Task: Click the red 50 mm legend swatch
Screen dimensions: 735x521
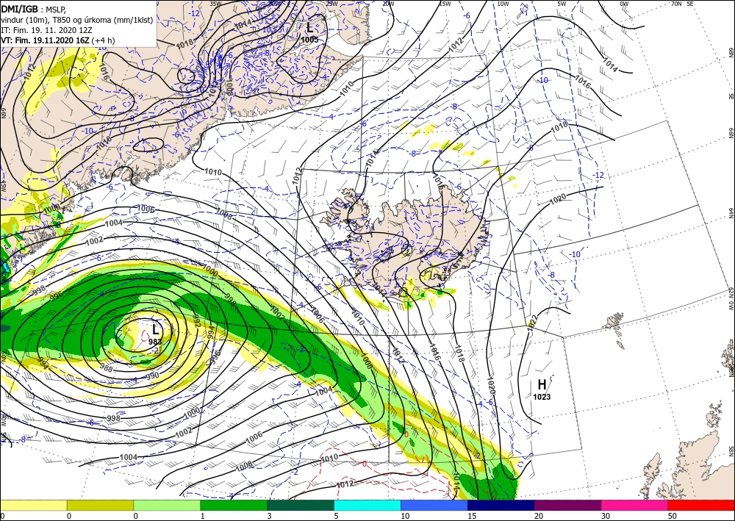Action: [x=701, y=505]
